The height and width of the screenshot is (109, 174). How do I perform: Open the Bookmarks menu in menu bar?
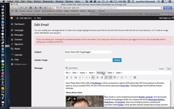point(48,1)
